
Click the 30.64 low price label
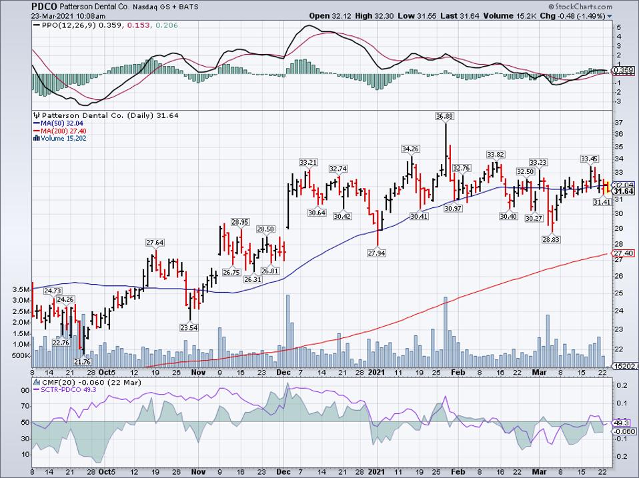tap(317, 213)
